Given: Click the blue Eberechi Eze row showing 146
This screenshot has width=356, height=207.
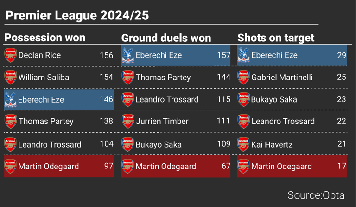Looking at the screenshot, I should pyautogui.click(x=59, y=99).
